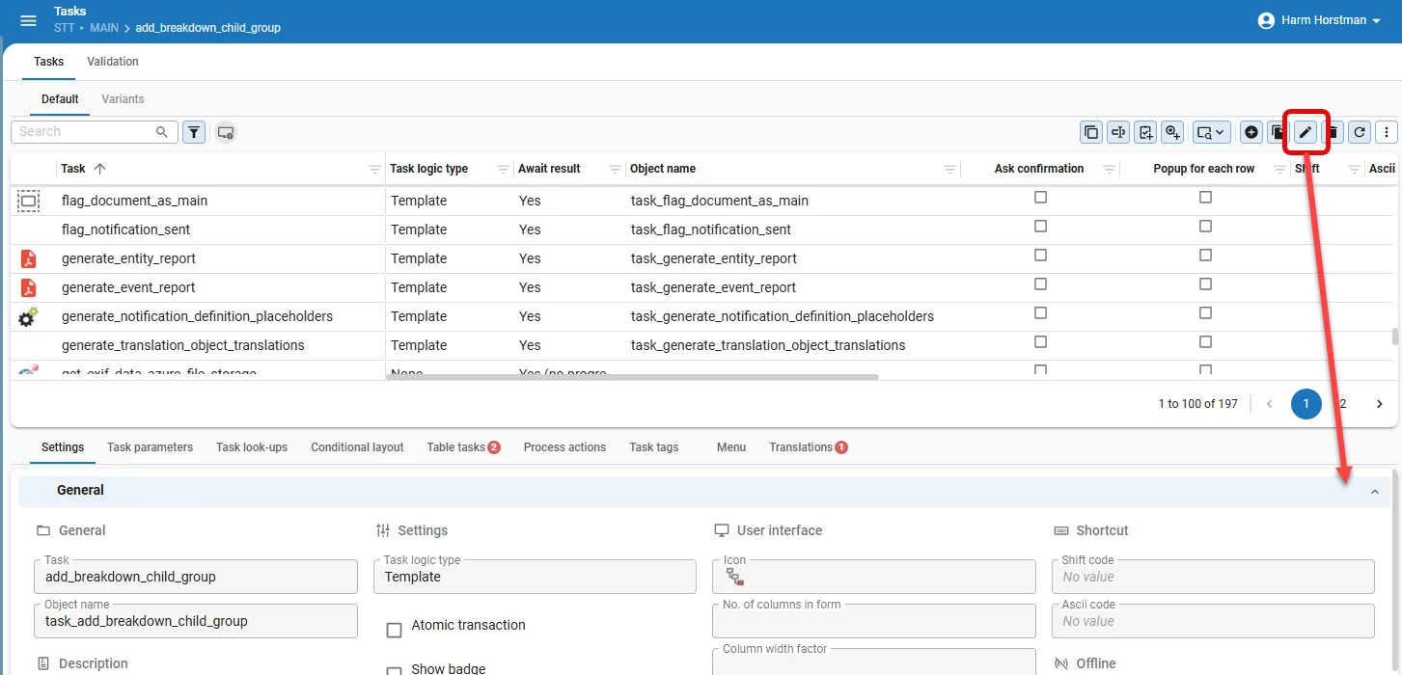
Task: Check Popup for each row for generate_entity_report
Action: (1205, 256)
